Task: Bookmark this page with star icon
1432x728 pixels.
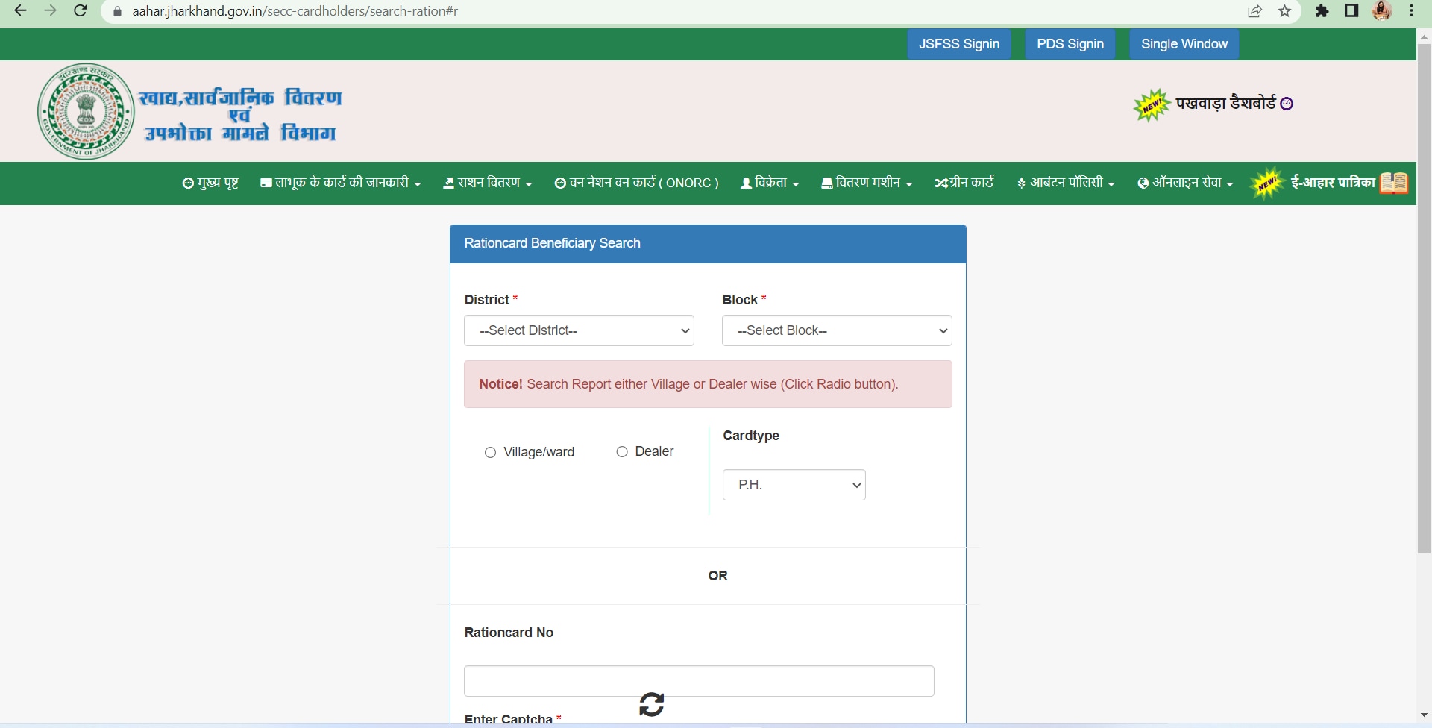Action: [x=1284, y=11]
